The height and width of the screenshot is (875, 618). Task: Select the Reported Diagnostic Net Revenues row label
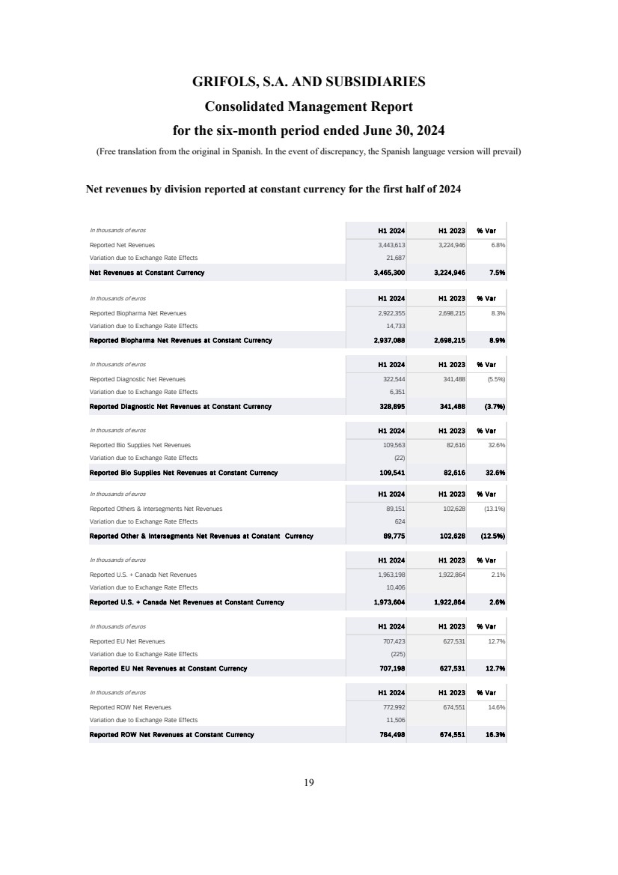pos(138,379)
